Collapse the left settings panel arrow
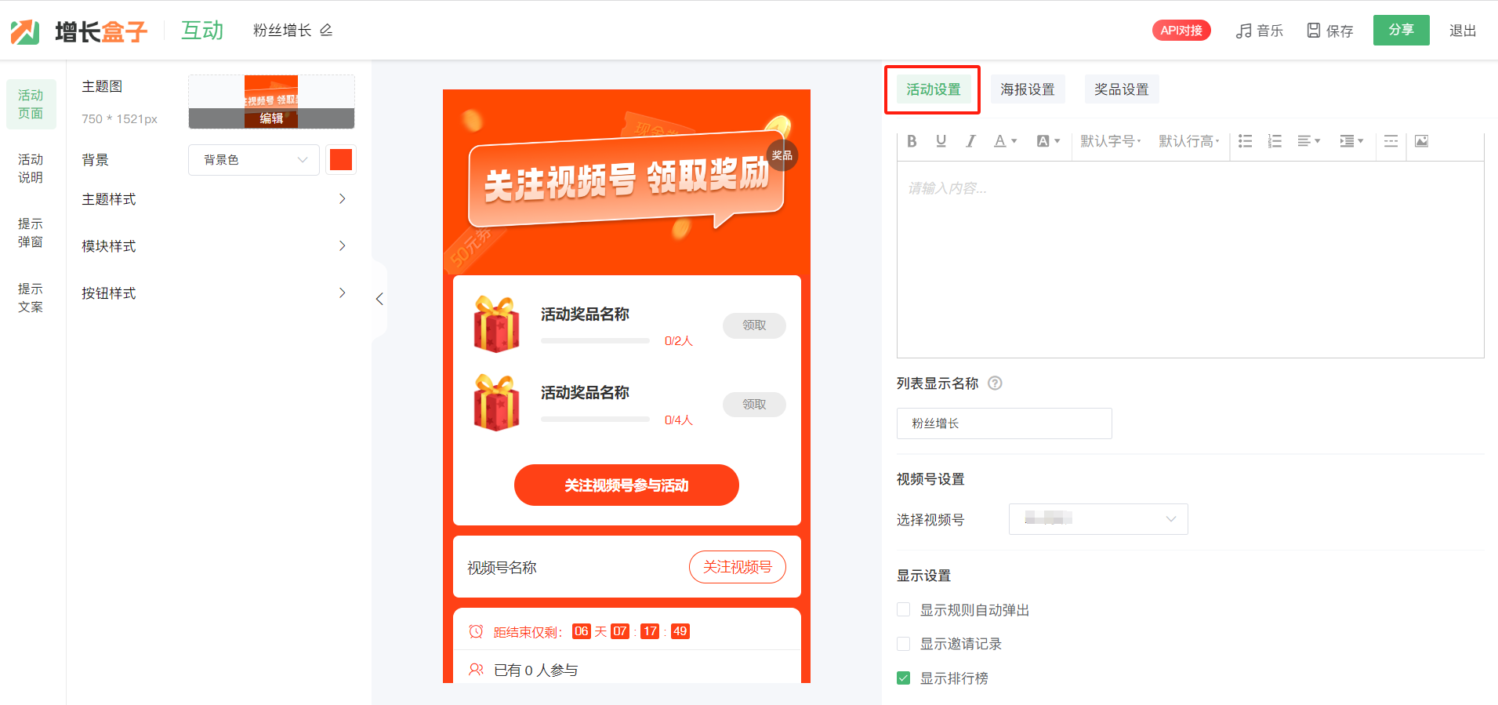 (x=379, y=299)
